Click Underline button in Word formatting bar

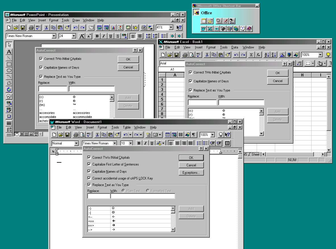click(152, 143)
